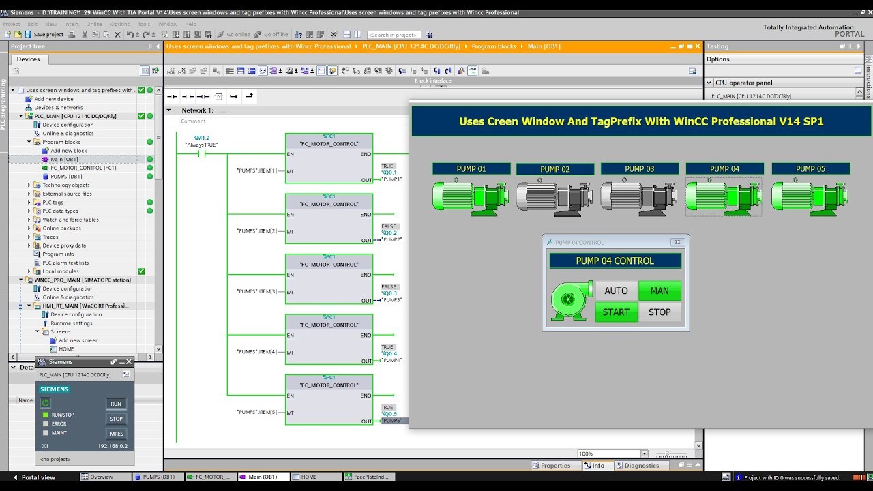Click the fan icon in PUMP 04 CONTROL
This screenshot has width=873, height=491.
point(571,300)
